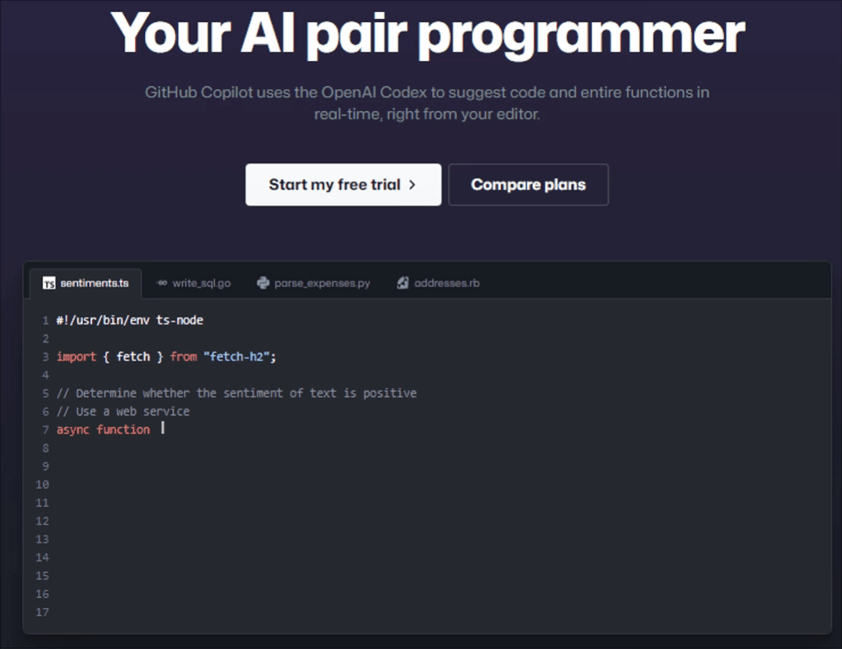Click the comment "// Use a web service"
Image resolution: width=842 pixels, height=649 pixels.
(x=123, y=411)
